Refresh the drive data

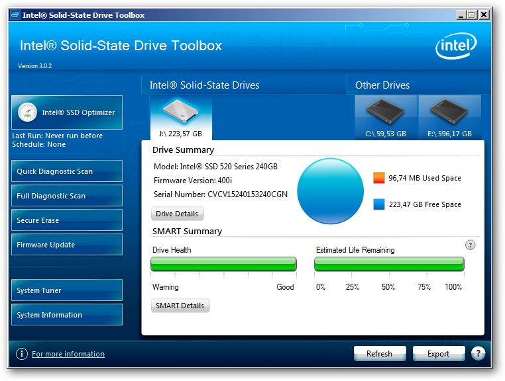click(x=380, y=354)
